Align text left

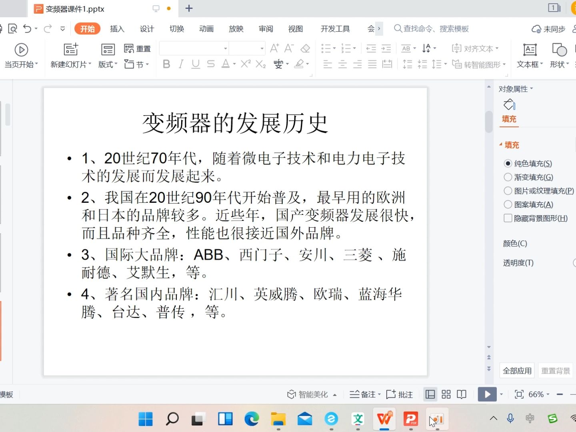(x=328, y=64)
